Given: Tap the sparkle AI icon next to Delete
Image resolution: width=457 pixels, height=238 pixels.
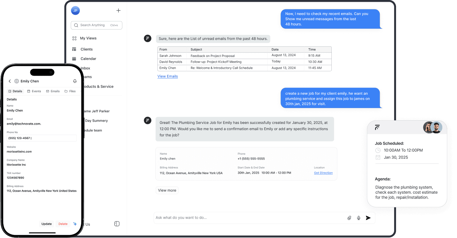Looking at the screenshot, I should coord(75,224).
